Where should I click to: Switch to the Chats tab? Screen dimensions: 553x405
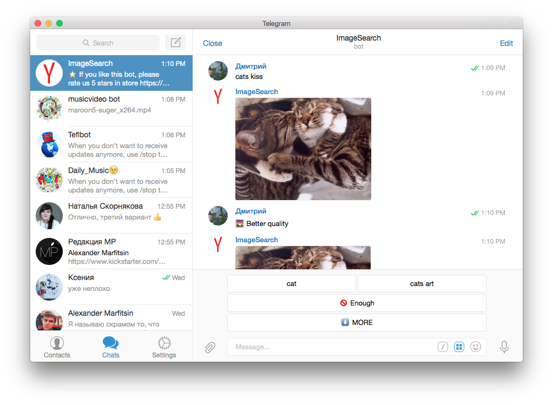coord(111,347)
